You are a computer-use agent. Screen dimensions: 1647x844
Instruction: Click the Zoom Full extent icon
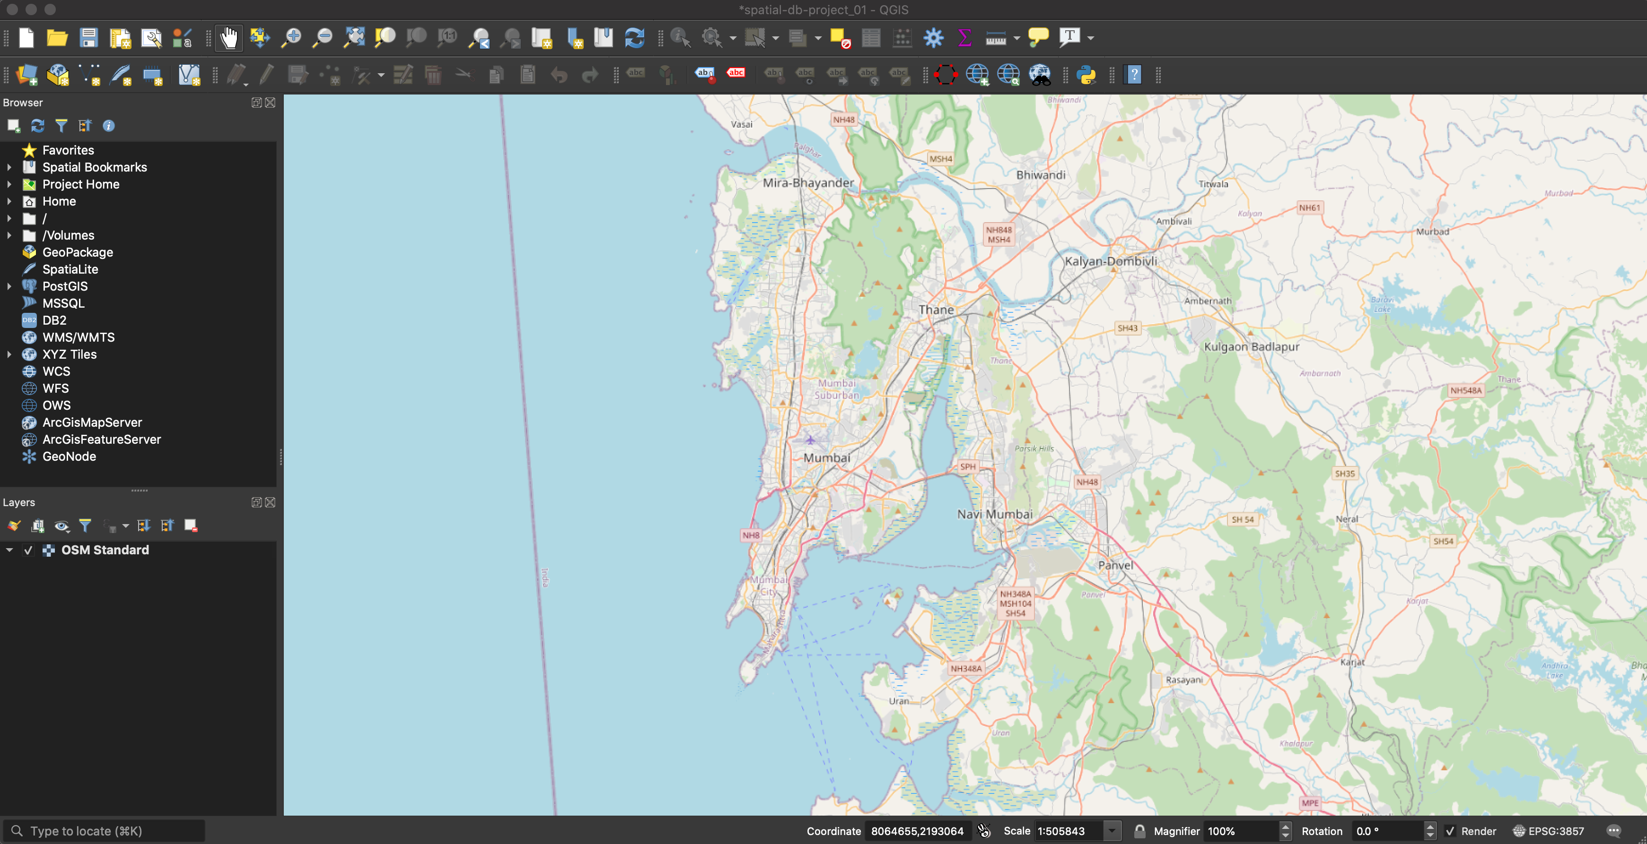click(x=354, y=38)
